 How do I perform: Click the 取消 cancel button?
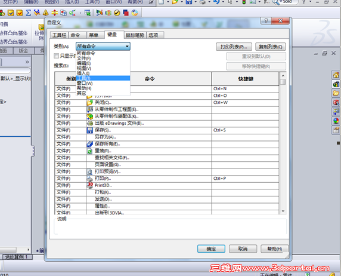243,249
